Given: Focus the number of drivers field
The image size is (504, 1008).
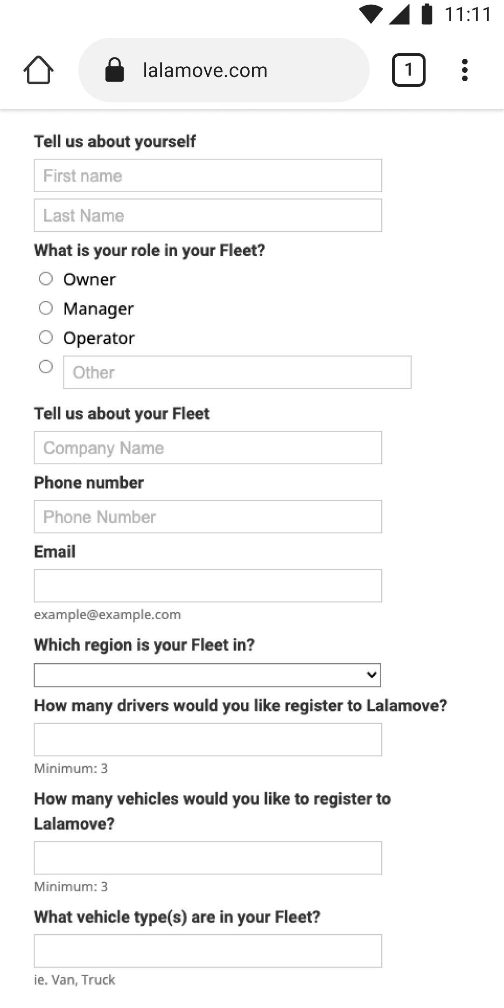Looking at the screenshot, I should click(x=208, y=740).
